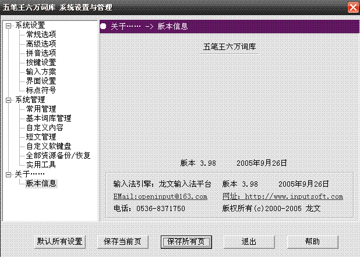Open 界面设置 page
The image size is (360, 257).
(x=41, y=81)
